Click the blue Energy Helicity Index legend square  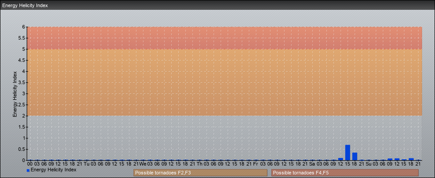pos(28,170)
